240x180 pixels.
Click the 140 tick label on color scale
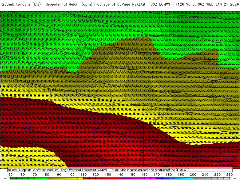(x=120, y=175)
